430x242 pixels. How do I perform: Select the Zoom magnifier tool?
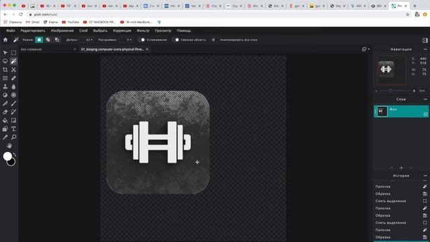pos(13,137)
